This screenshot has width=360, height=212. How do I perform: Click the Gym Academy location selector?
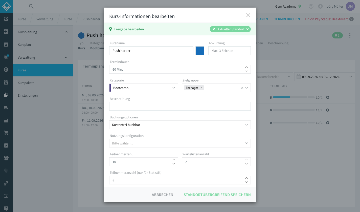(288, 6)
